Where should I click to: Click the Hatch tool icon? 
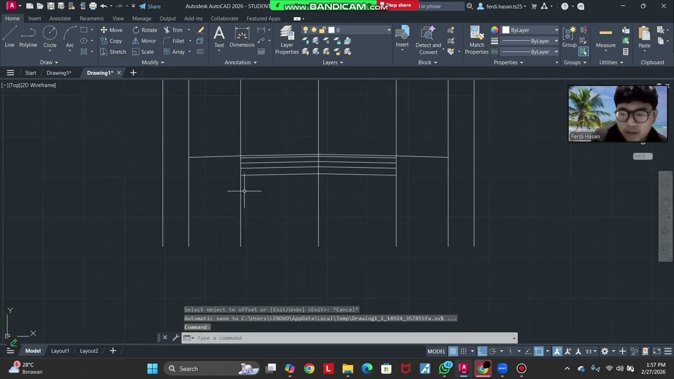pos(84,52)
